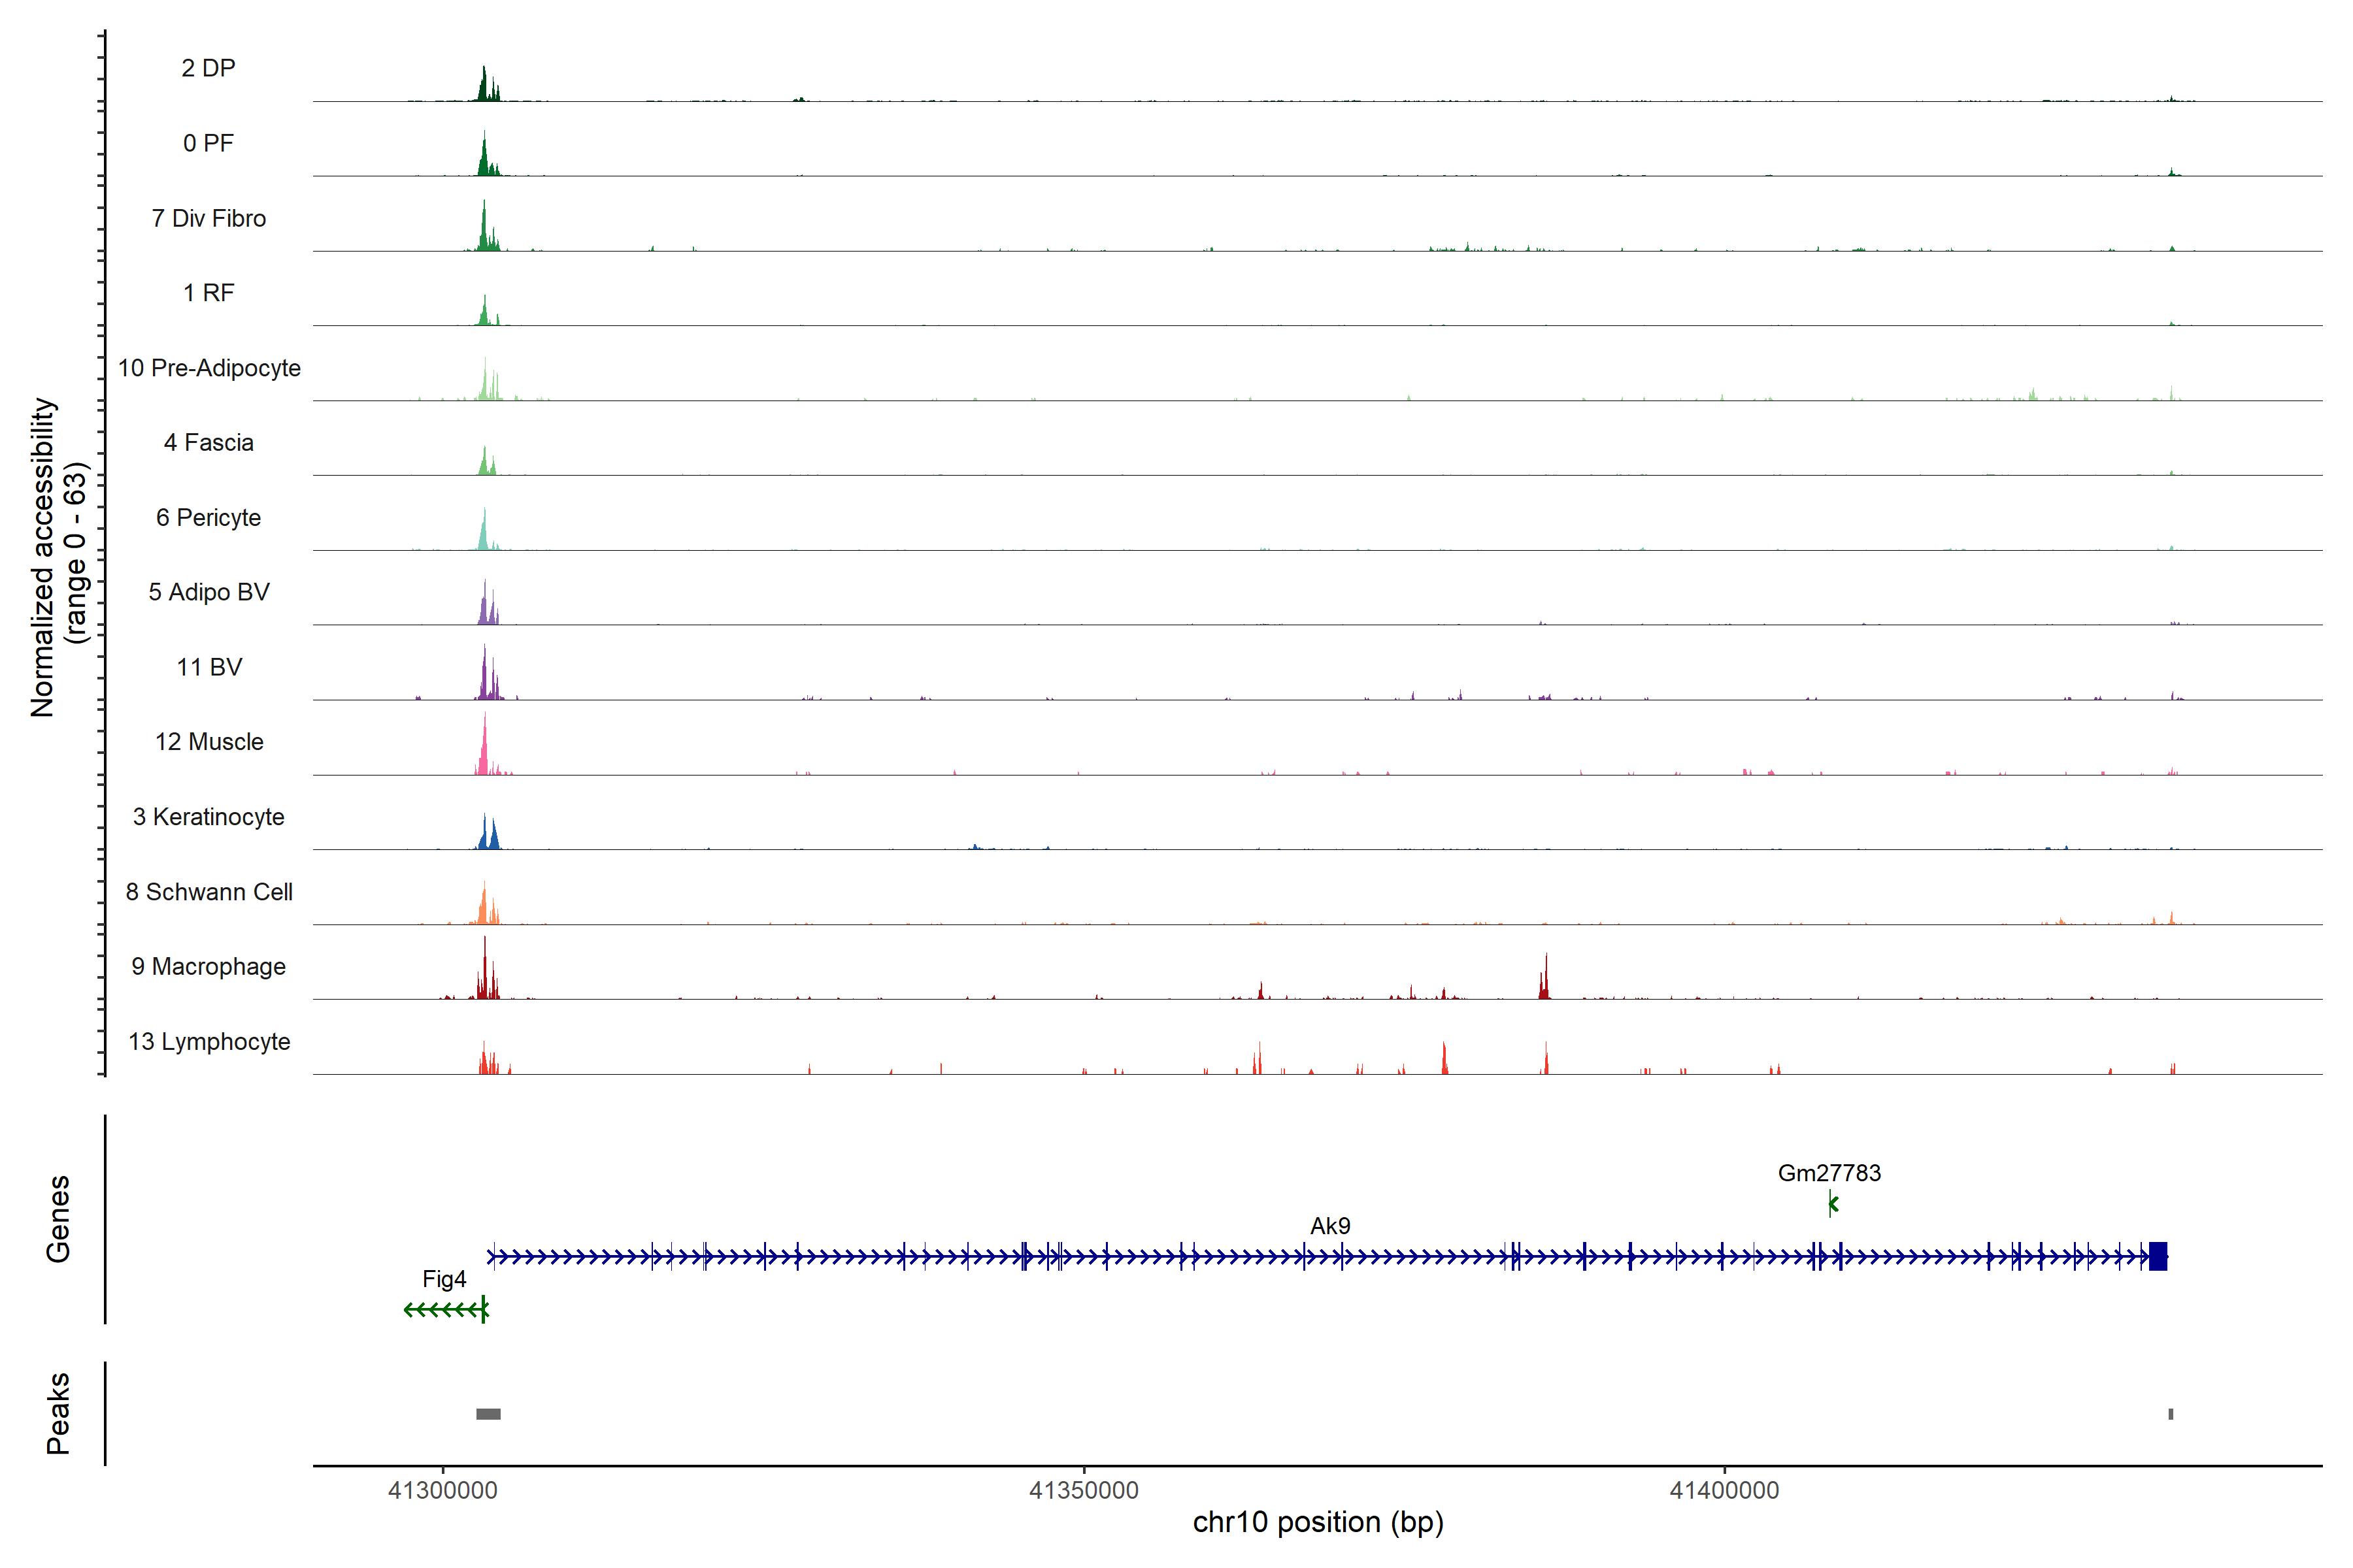
Task: Click the Fig4 green arrow gene body
Action: coord(445,1309)
